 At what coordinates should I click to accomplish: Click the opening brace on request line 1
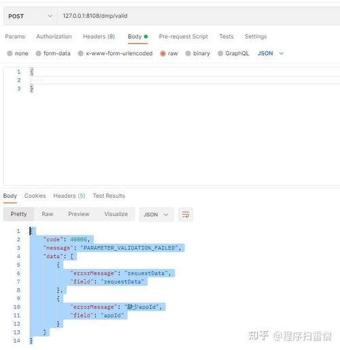(x=32, y=72)
